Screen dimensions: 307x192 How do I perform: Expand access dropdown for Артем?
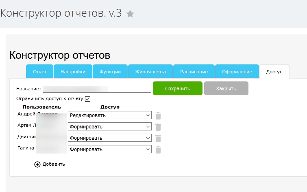(x=109, y=127)
